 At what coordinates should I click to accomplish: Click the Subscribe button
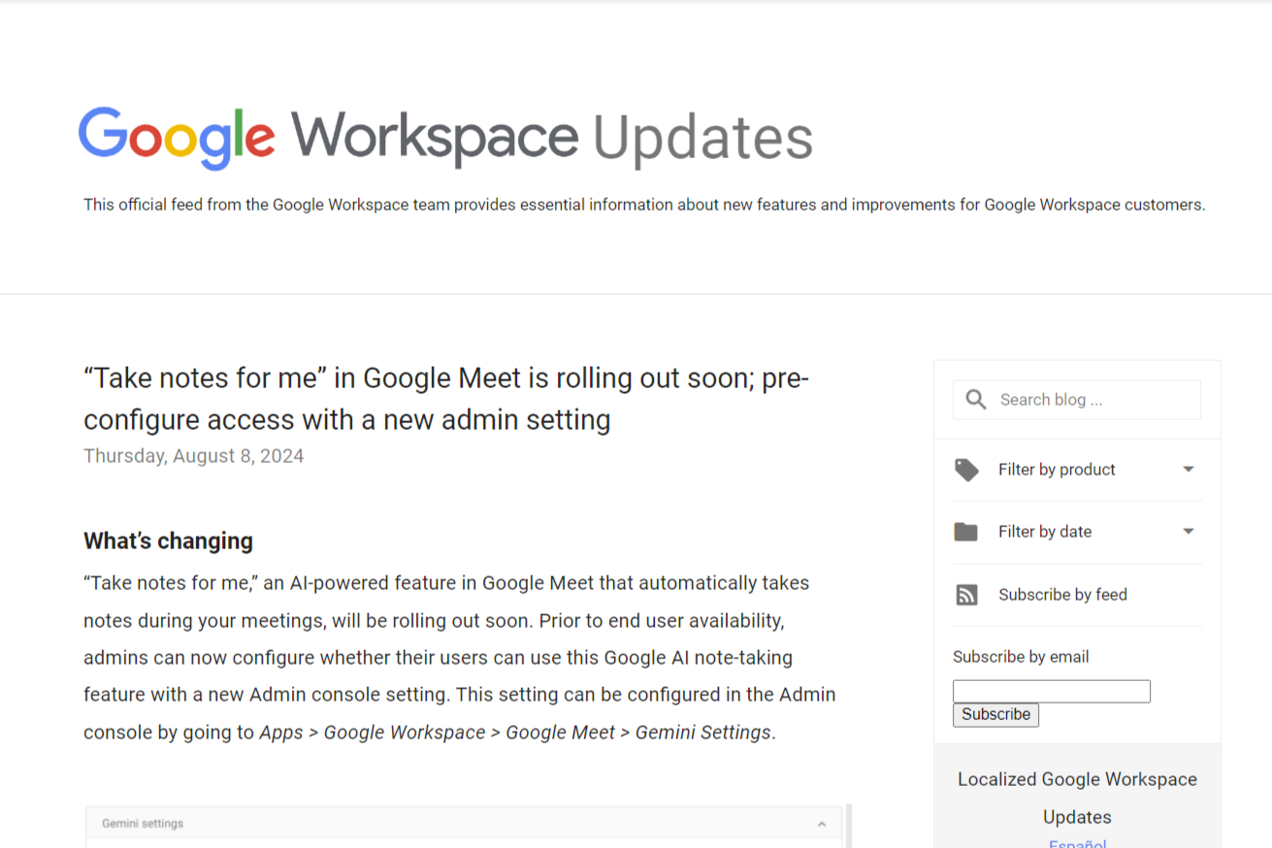click(x=995, y=714)
